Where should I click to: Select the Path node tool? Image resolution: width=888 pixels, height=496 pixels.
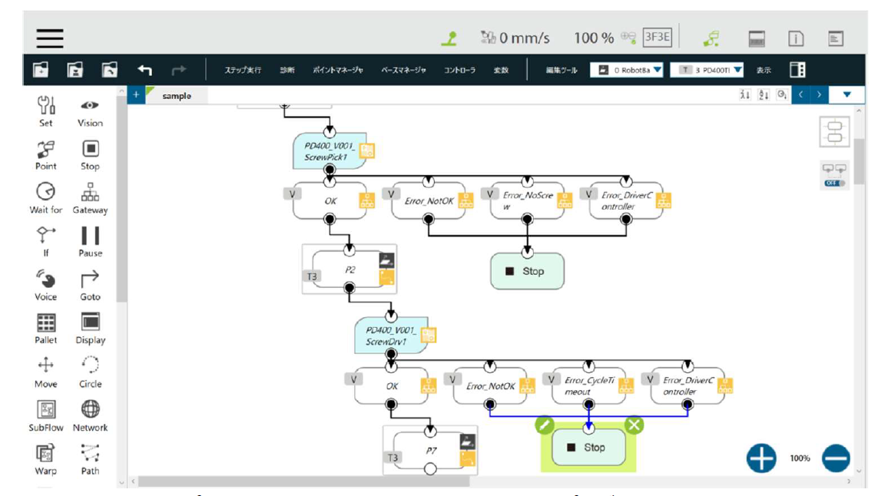(x=90, y=460)
